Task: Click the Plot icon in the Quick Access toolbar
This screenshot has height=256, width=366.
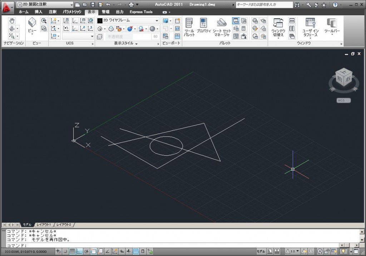Action: point(131,4)
